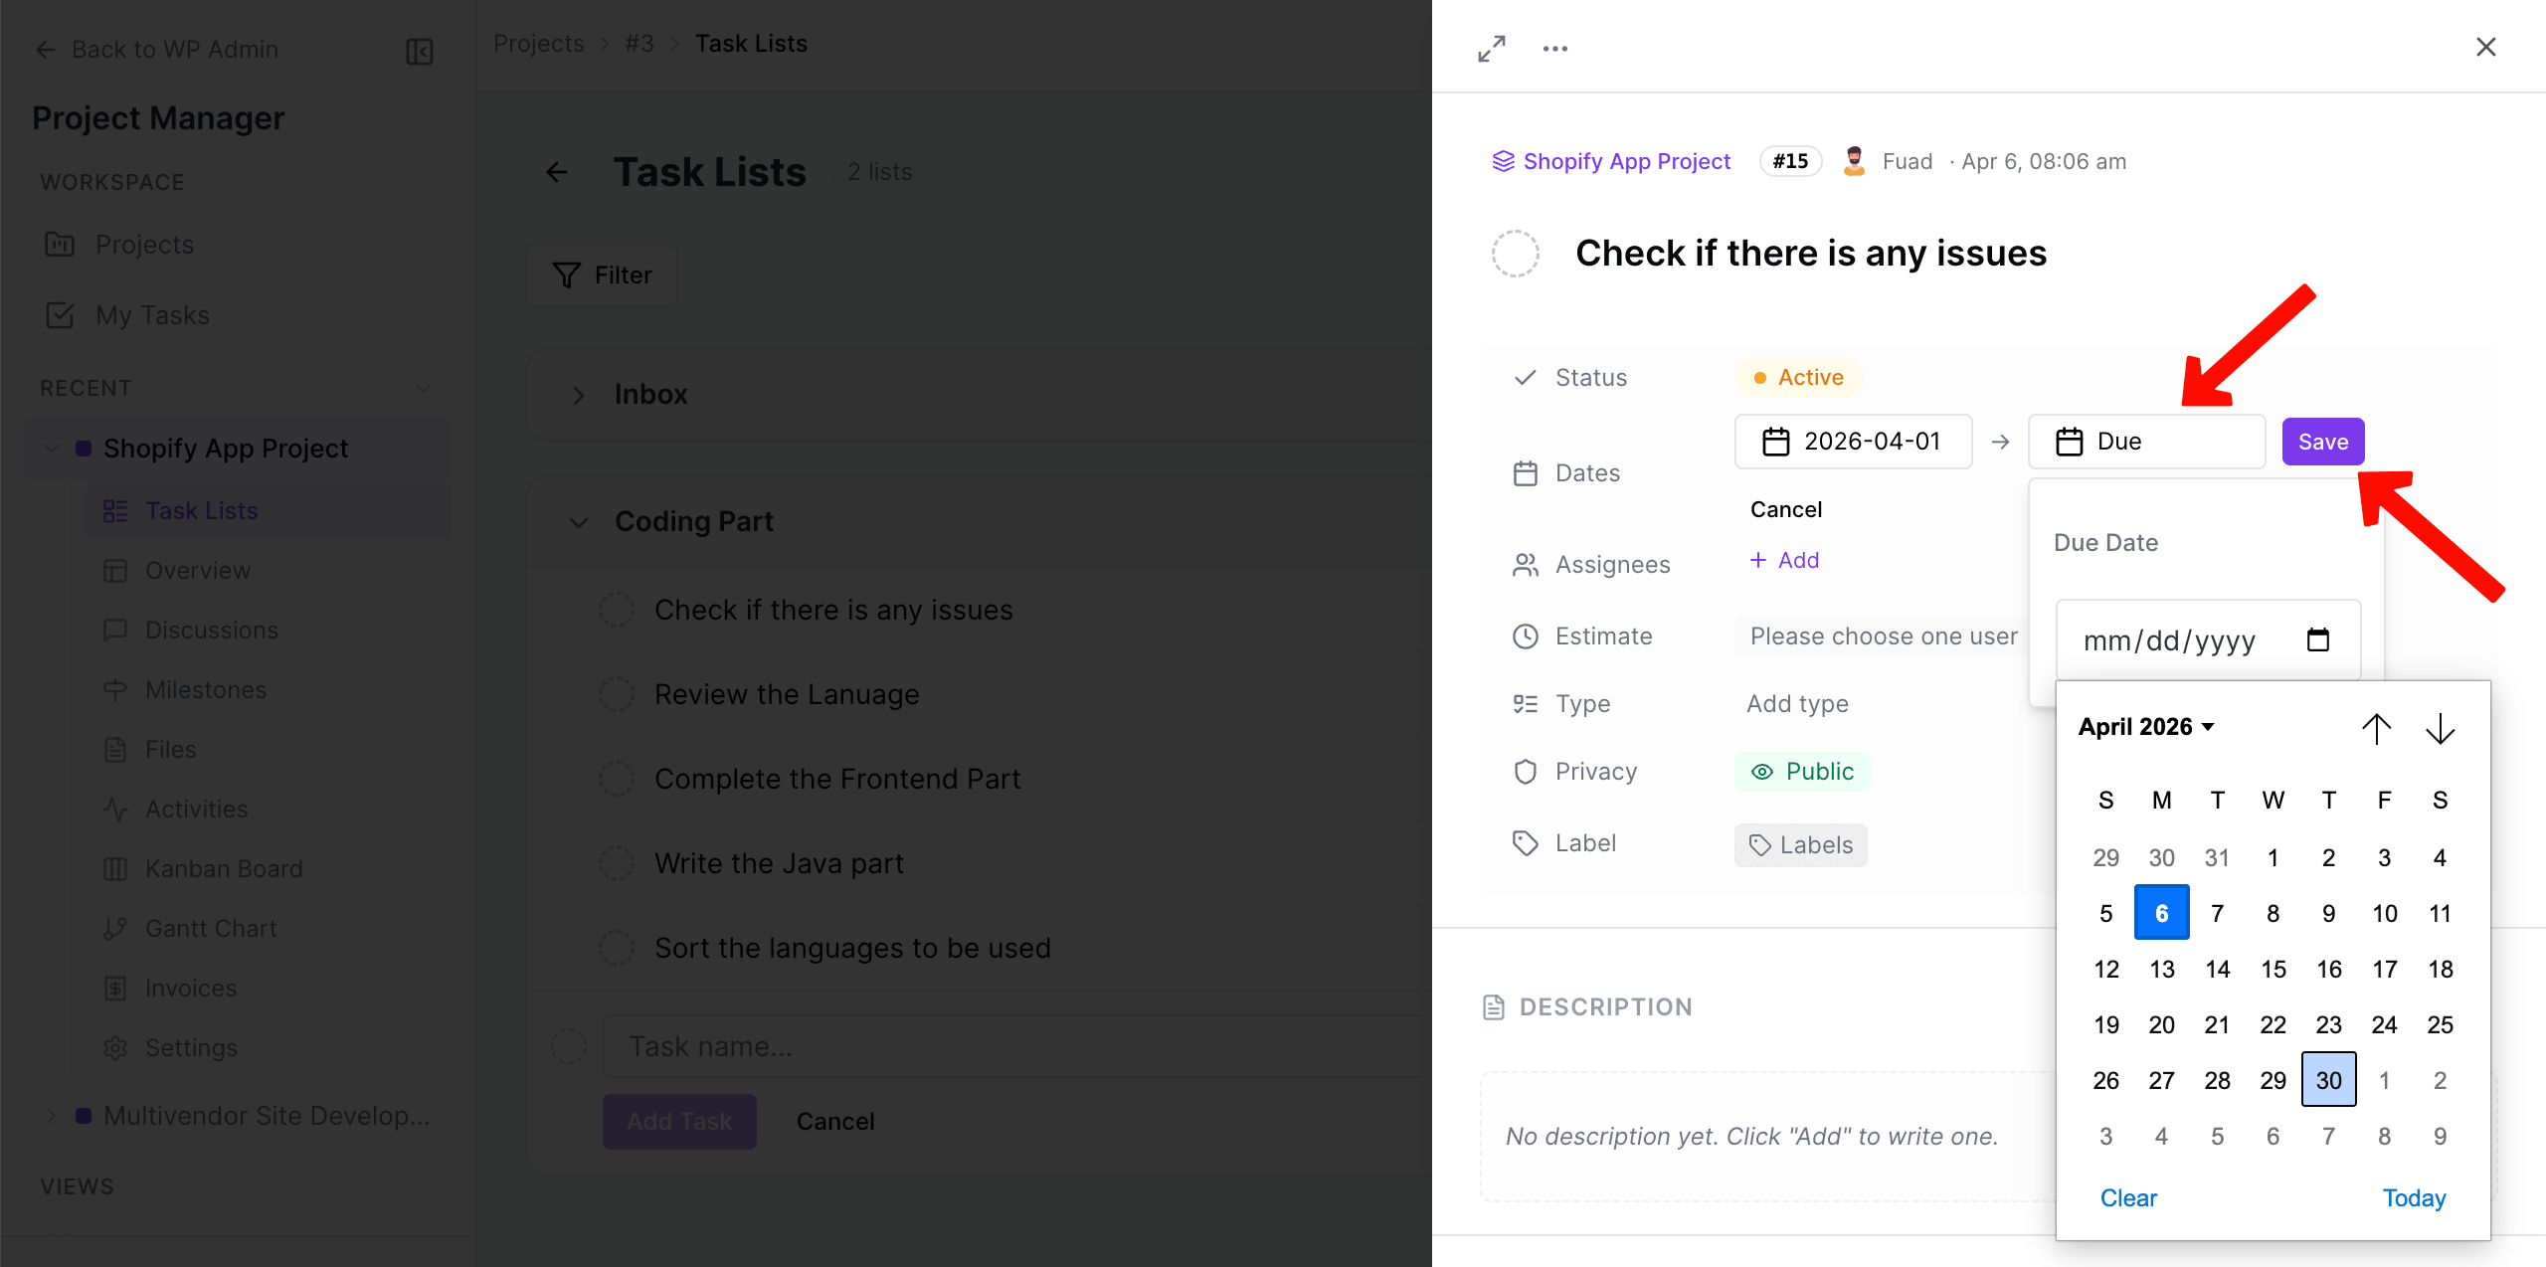Select April 30 in calendar
Screen dimensions: 2546x1267
click(x=2328, y=1080)
